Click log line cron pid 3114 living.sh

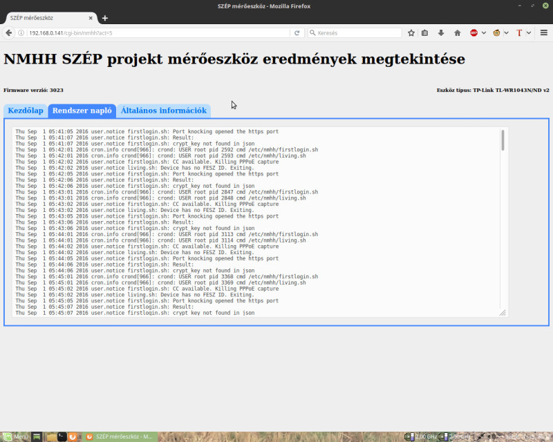coord(161,240)
